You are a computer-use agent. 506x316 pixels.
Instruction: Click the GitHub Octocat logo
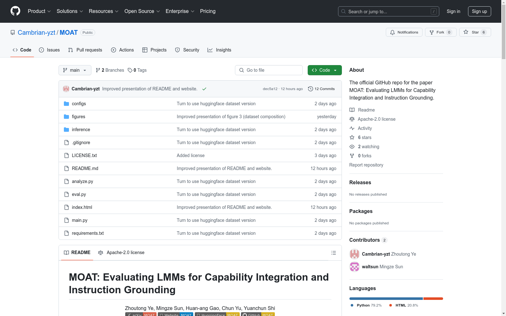(15, 11)
